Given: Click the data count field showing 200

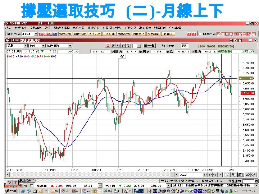Looking at the screenshot, I should click(x=185, y=46).
